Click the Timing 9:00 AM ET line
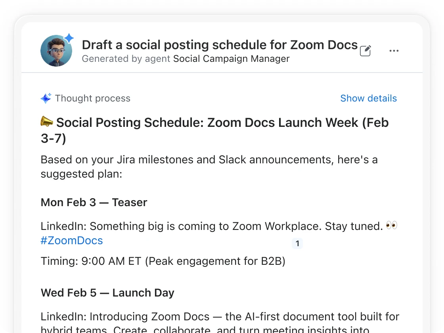The width and height of the screenshot is (444, 333). click(x=163, y=261)
